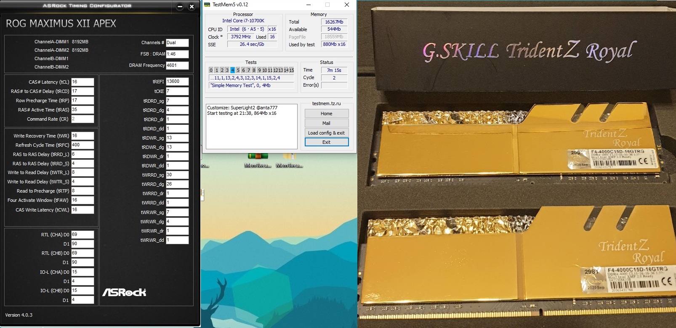Image resolution: width=676 pixels, height=328 pixels.
Task: Click the Write Recovery Time (tWR) field
Action: [83, 136]
